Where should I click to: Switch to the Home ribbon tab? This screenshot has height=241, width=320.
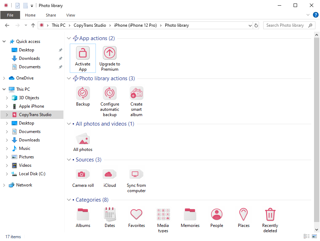coord(30,15)
